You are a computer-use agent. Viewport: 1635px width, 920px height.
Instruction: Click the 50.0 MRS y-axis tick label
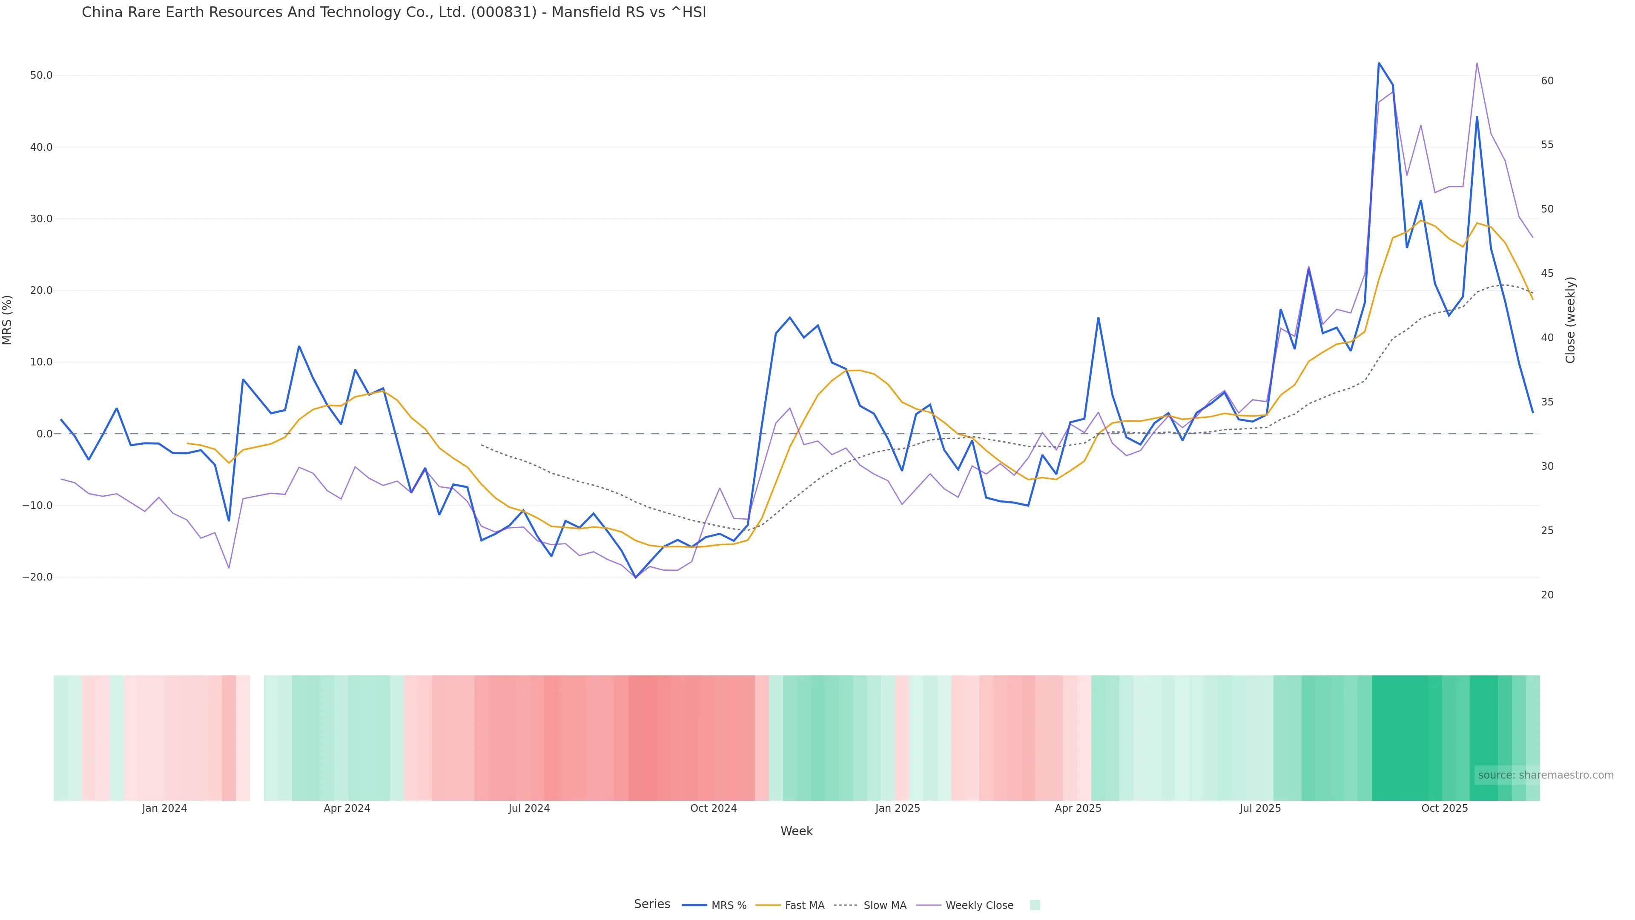pos(41,75)
